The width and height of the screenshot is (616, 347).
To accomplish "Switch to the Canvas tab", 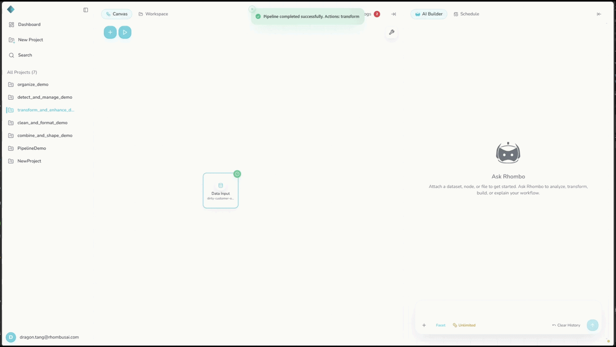I will click(116, 14).
